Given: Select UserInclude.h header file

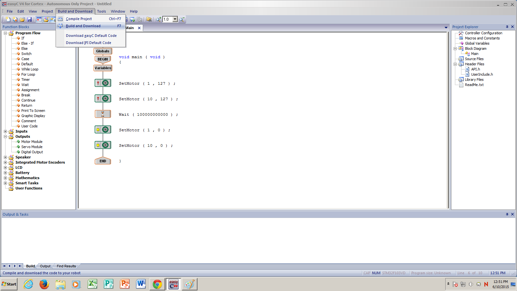Looking at the screenshot, I should [x=482, y=74].
